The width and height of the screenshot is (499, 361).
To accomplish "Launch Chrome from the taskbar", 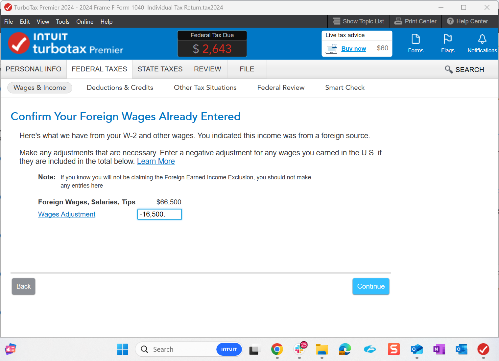I will [277, 349].
